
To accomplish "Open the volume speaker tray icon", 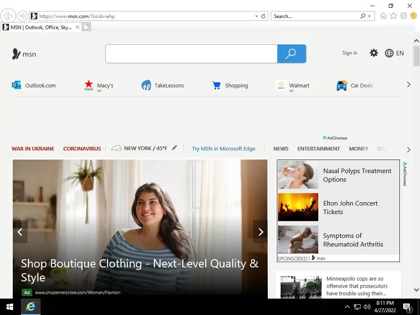I will tap(367, 307).
